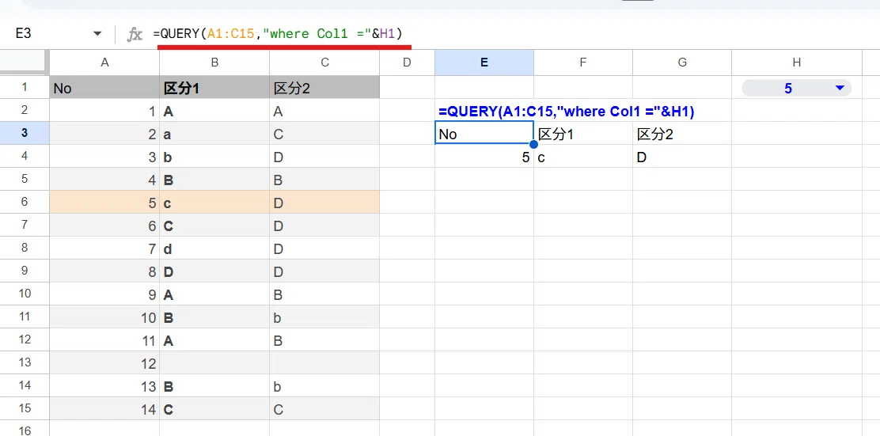The image size is (880, 436).
Task: Select column G header
Action: (682, 63)
